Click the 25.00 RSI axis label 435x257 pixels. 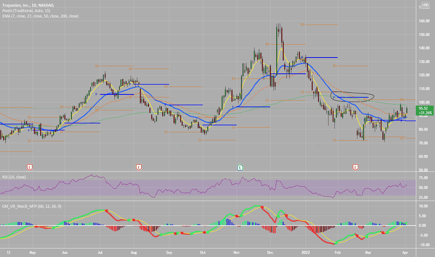pyautogui.click(x=423, y=198)
